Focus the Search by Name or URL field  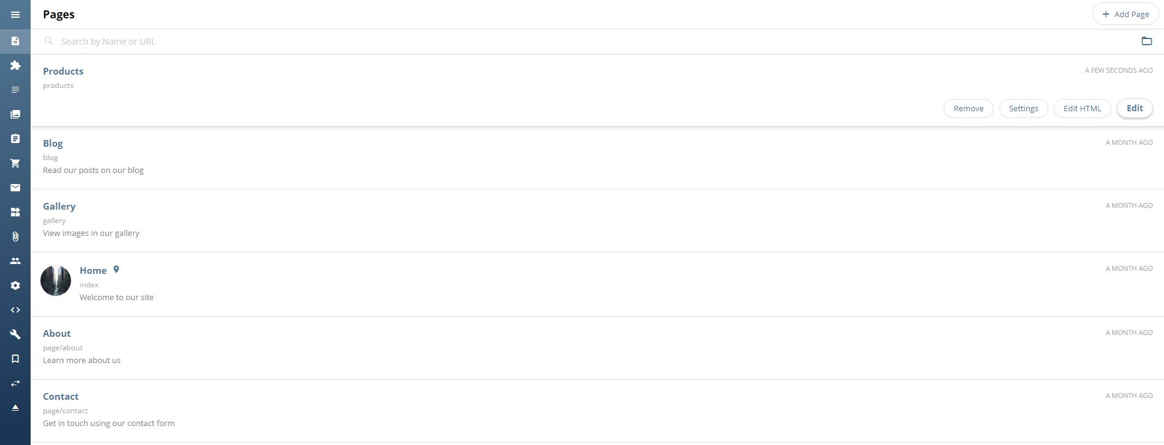[x=588, y=42]
